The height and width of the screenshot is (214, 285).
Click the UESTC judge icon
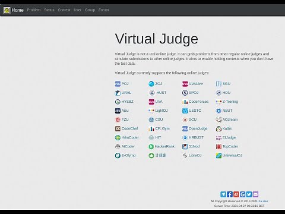click(185, 111)
